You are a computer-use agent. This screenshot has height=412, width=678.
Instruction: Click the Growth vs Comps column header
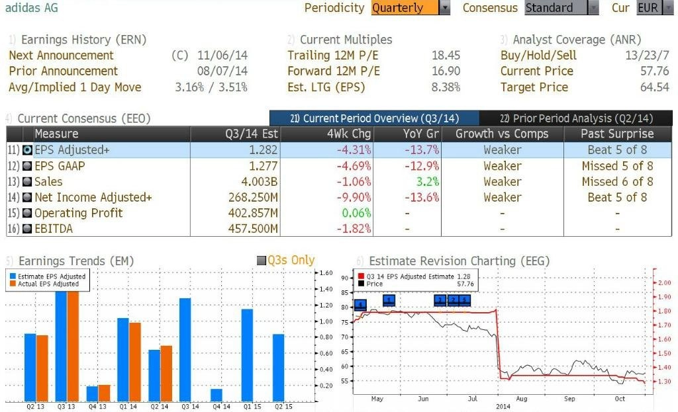pos(502,134)
